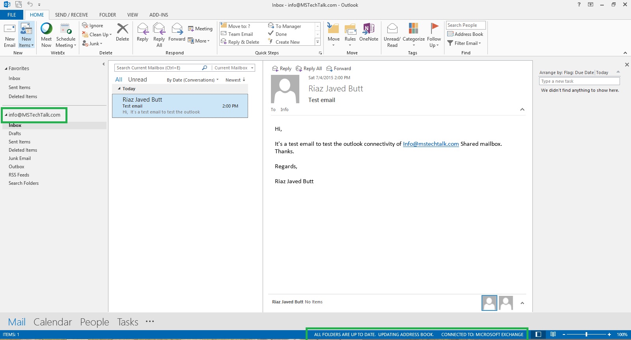This screenshot has height=340, width=631.
Task: Switch to the VIEW tab
Action: [x=133, y=15]
